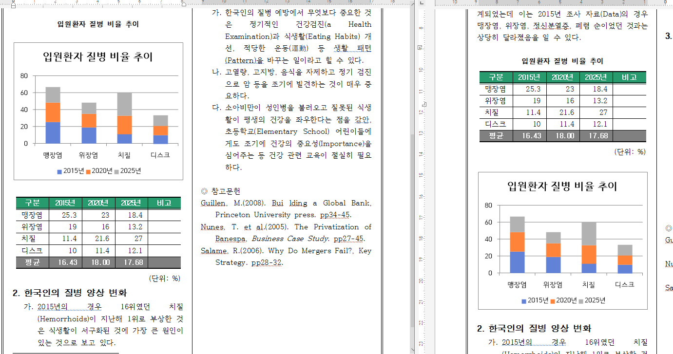Click the '(단위: %)' caption under right pane table
The image size is (673, 354).
pyautogui.click(x=630, y=152)
